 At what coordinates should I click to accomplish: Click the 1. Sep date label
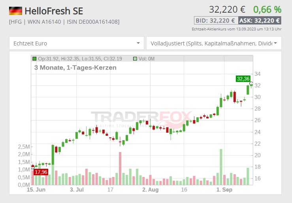224,190
